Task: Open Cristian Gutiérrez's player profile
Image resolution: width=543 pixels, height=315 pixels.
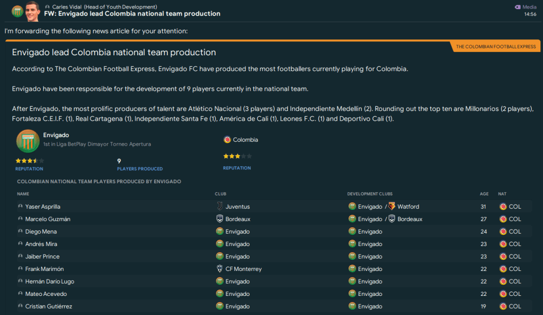Action: pos(48,307)
